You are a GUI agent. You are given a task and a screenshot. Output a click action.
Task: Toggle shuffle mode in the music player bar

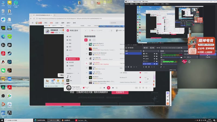tap(100, 88)
